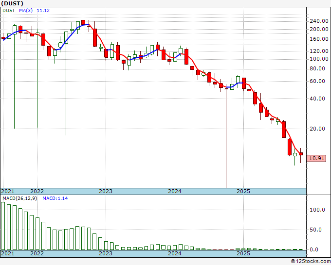The width and height of the screenshot is (331, 265).
Task: Click the 40.00 price axis label
Action: [317, 99]
